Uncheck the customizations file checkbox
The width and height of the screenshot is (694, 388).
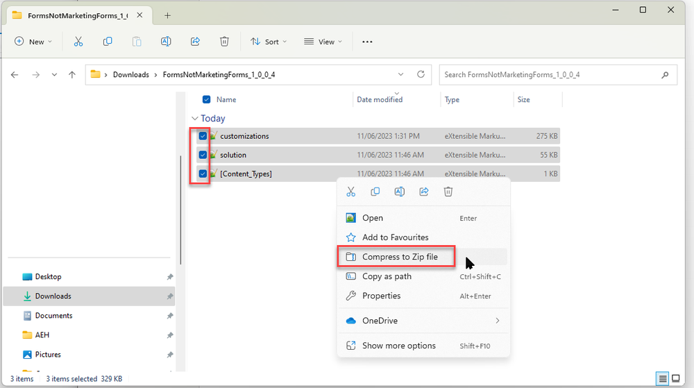203,136
